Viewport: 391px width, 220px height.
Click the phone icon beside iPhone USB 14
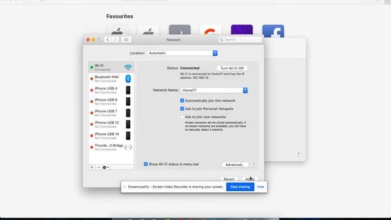click(128, 136)
